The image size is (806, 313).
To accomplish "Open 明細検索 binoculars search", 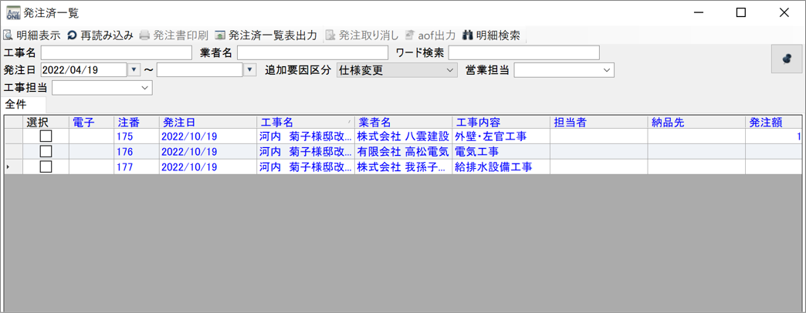I will point(492,35).
